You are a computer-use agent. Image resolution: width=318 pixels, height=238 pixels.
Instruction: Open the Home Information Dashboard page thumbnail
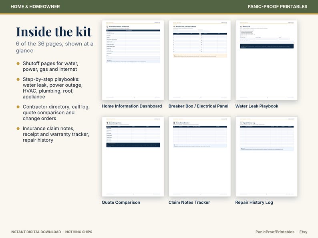[133, 60]
